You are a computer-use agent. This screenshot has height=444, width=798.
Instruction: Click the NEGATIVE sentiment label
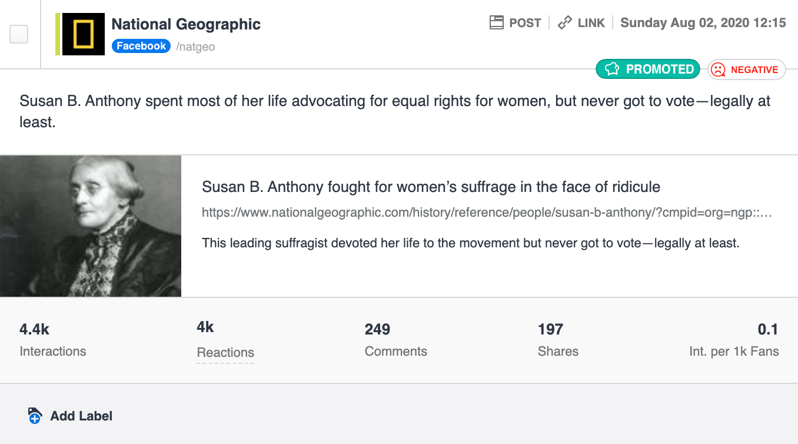coord(754,69)
